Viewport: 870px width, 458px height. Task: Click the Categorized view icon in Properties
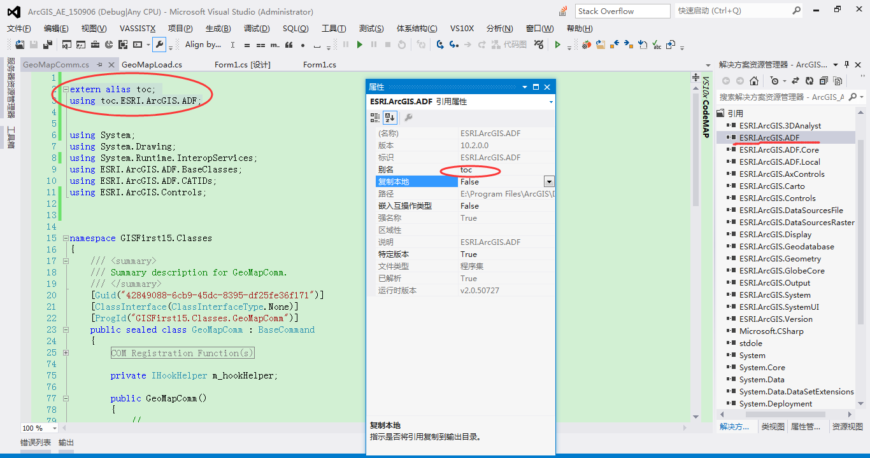(x=375, y=117)
